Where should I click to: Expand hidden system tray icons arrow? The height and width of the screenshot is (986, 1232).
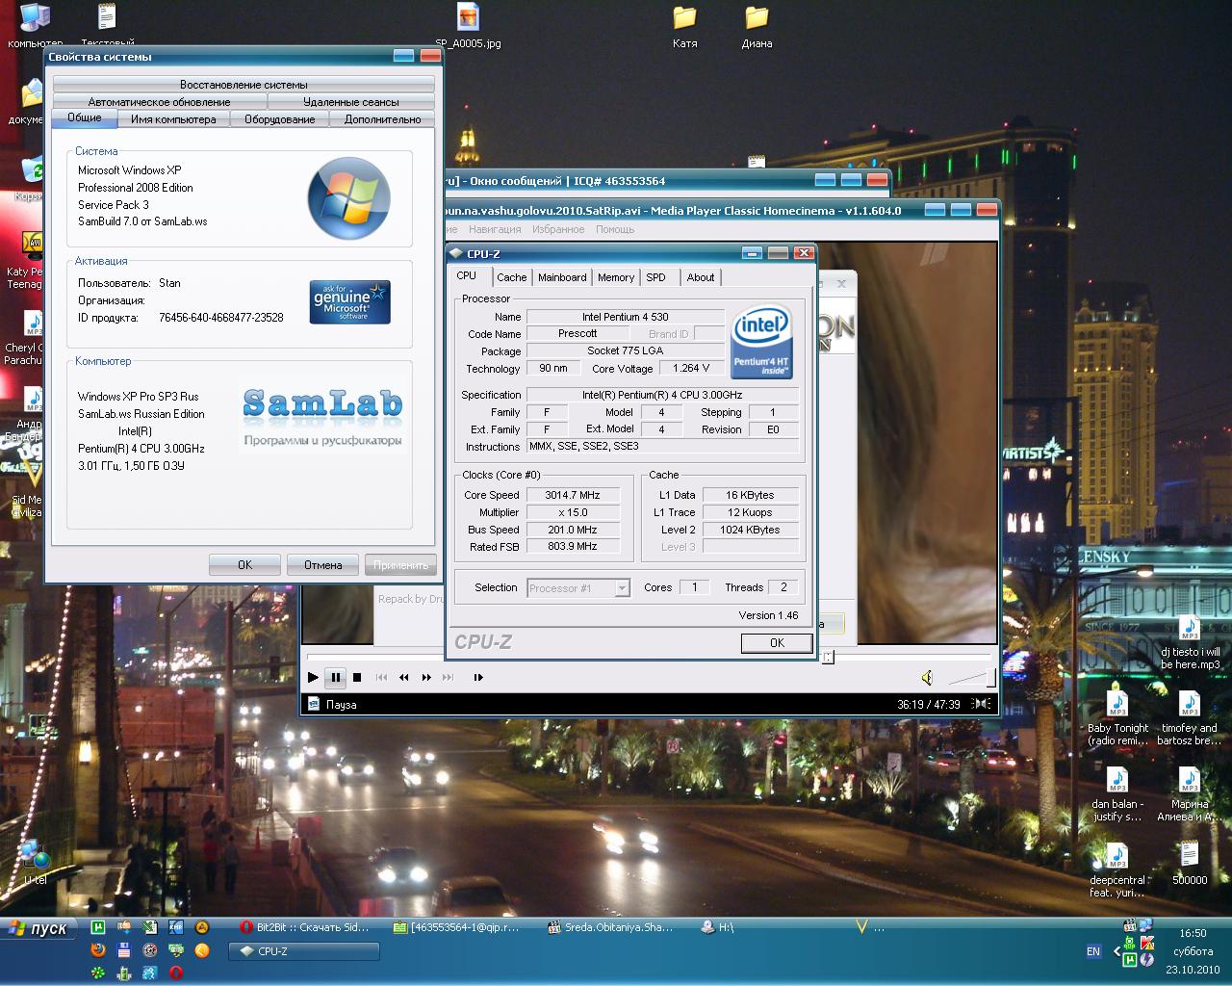click(1116, 951)
